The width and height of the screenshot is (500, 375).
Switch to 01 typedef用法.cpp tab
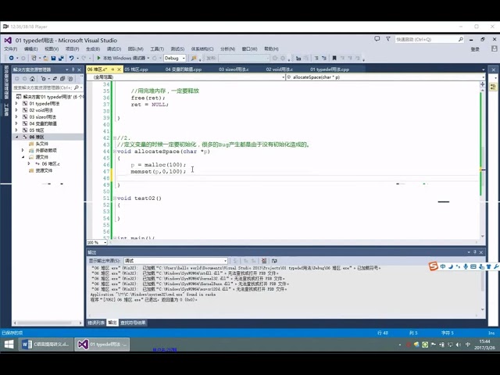click(x=330, y=70)
